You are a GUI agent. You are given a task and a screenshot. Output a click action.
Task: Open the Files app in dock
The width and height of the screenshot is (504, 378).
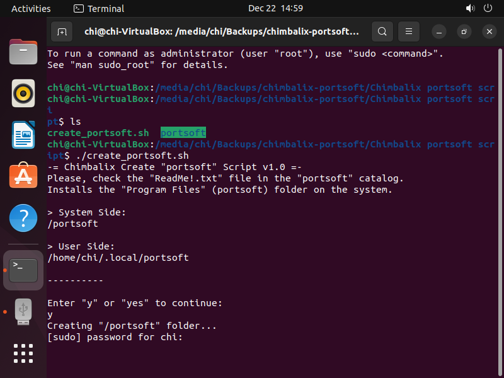point(23,52)
